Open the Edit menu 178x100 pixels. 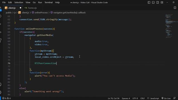(10, 2)
